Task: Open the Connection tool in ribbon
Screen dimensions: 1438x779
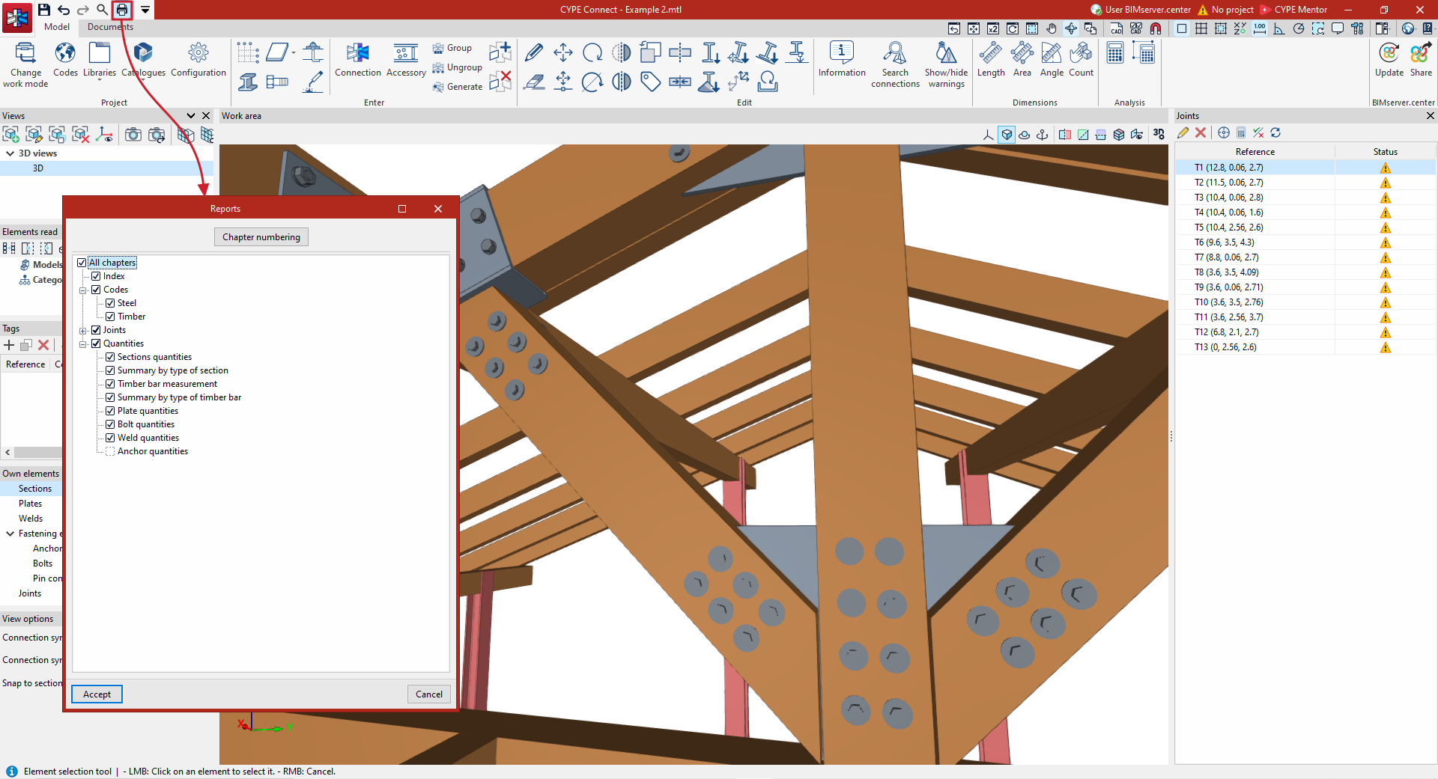Action: [357, 60]
